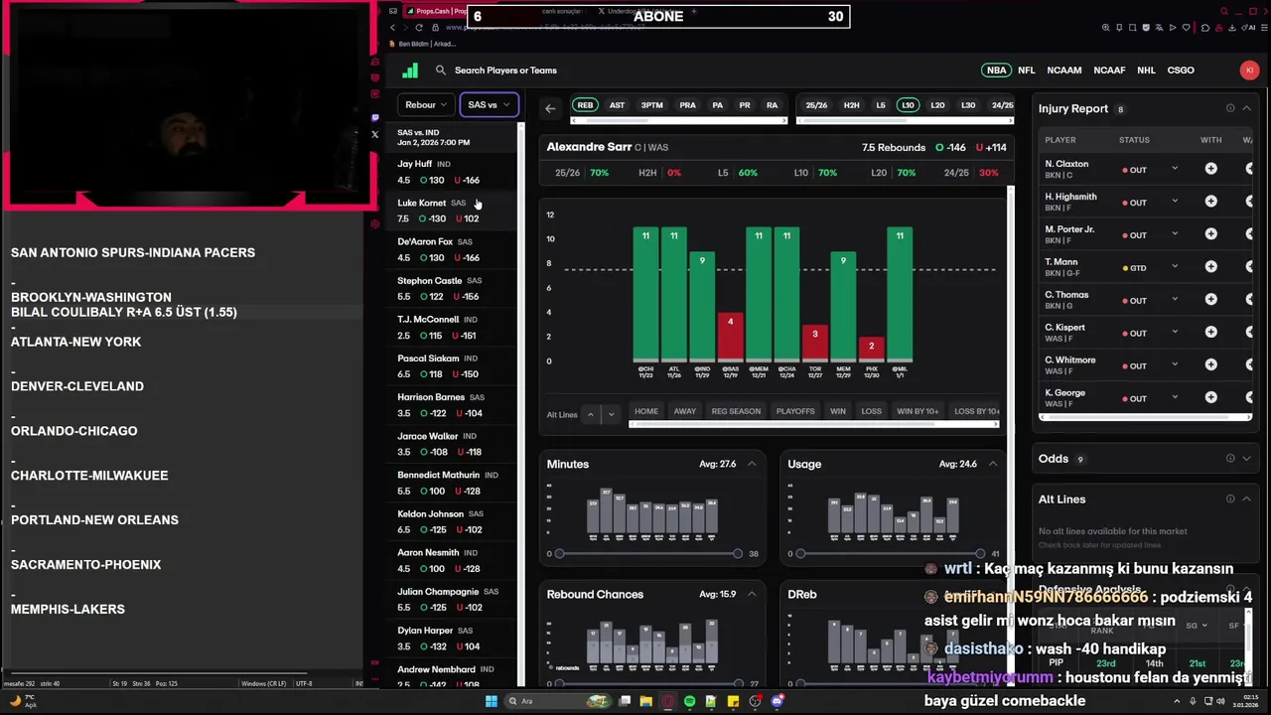The width and height of the screenshot is (1271, 715).
Task: Collapse the Alt Lines panel
Action: (x=1246, y=500)
